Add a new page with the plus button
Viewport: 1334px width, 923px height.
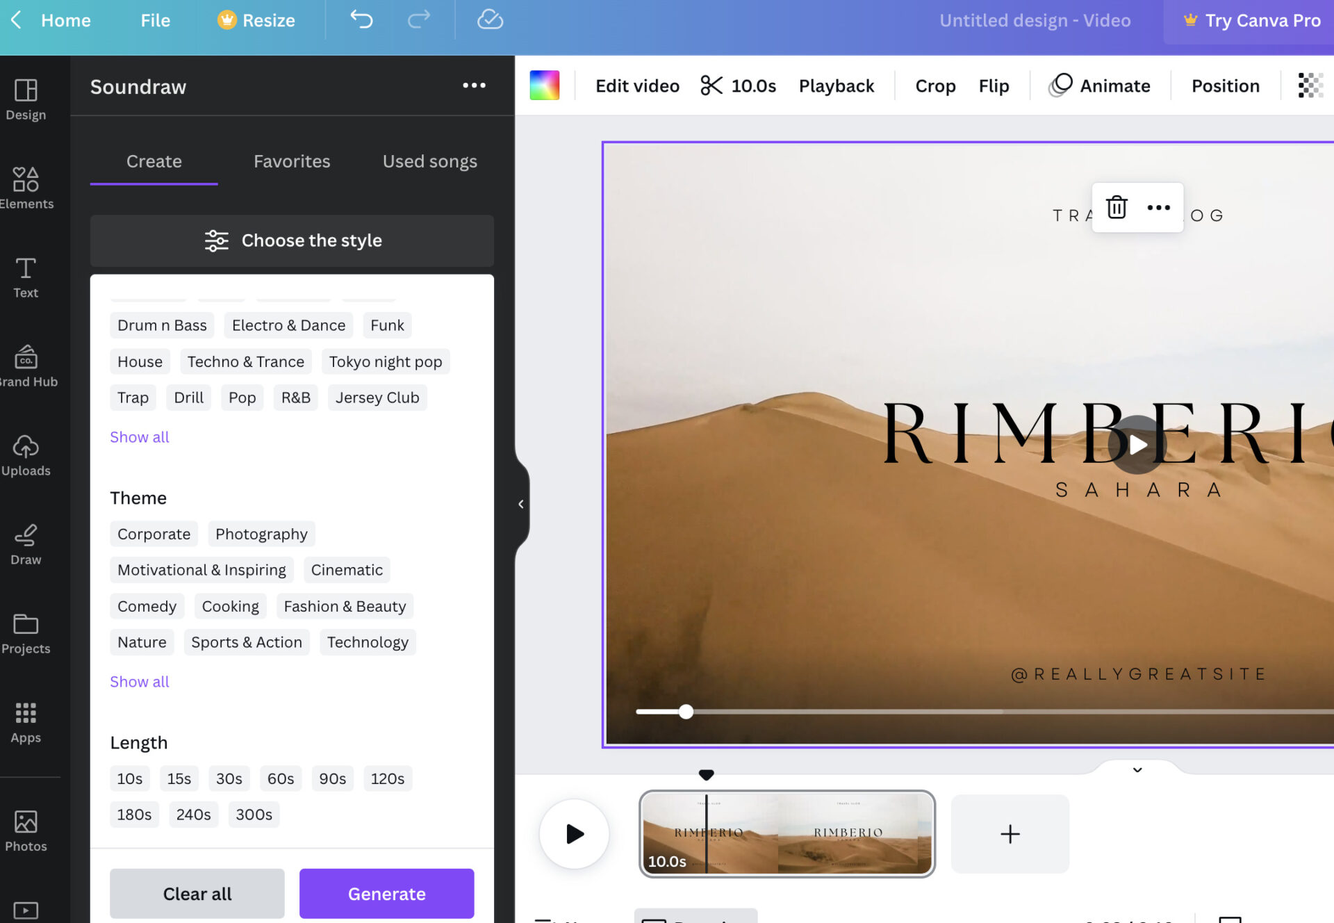click(x=1010, y=833)
